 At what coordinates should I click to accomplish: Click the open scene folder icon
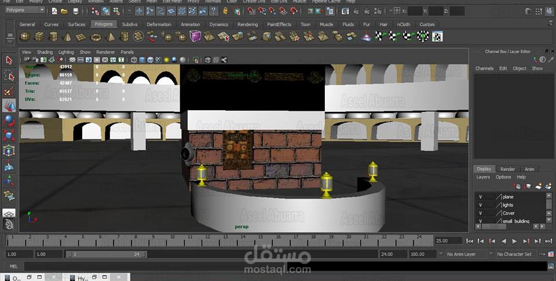pyautogui.click(x=64, y=11)
